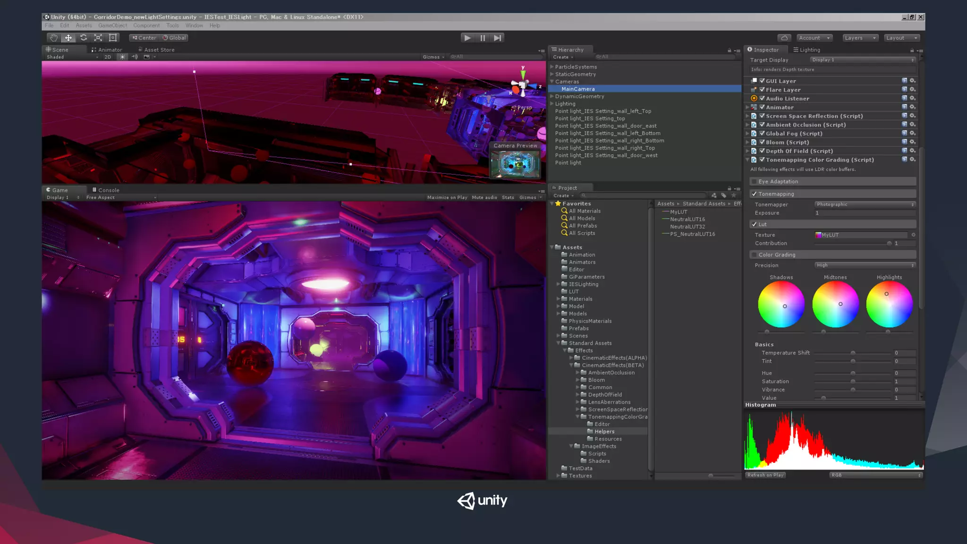Open the GameObject menu
Image resolution: width=967 pixels, height=544 pixels.
point(112,25)
